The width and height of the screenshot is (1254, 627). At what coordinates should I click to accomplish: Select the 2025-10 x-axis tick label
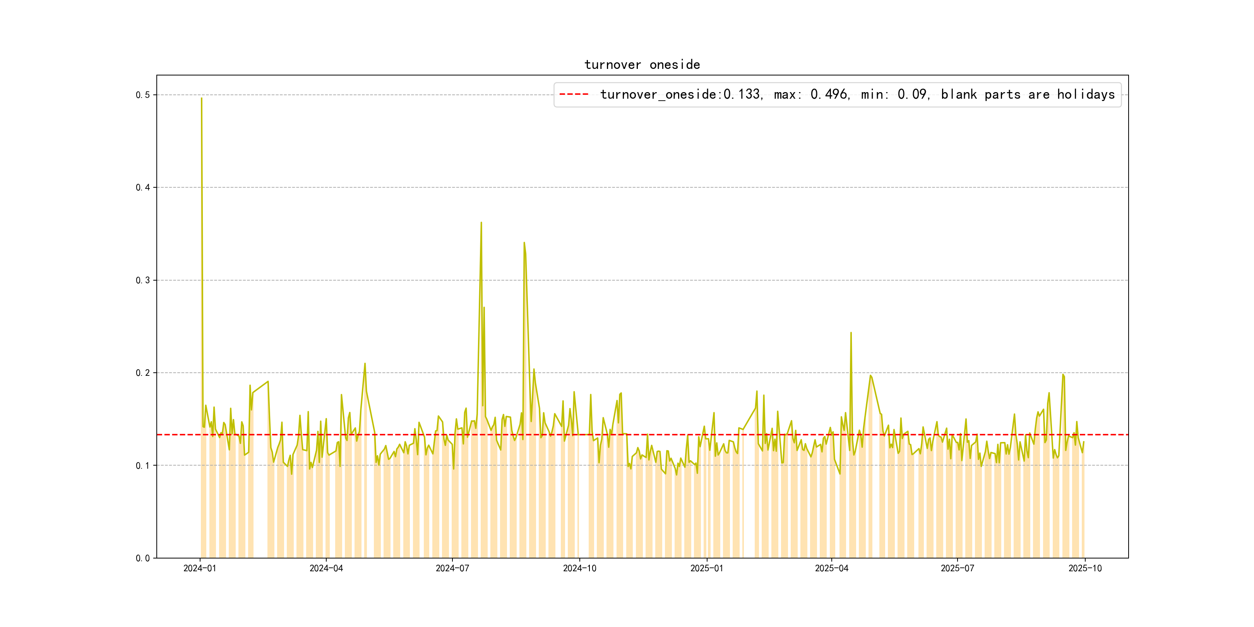[x=1084, y=569]
